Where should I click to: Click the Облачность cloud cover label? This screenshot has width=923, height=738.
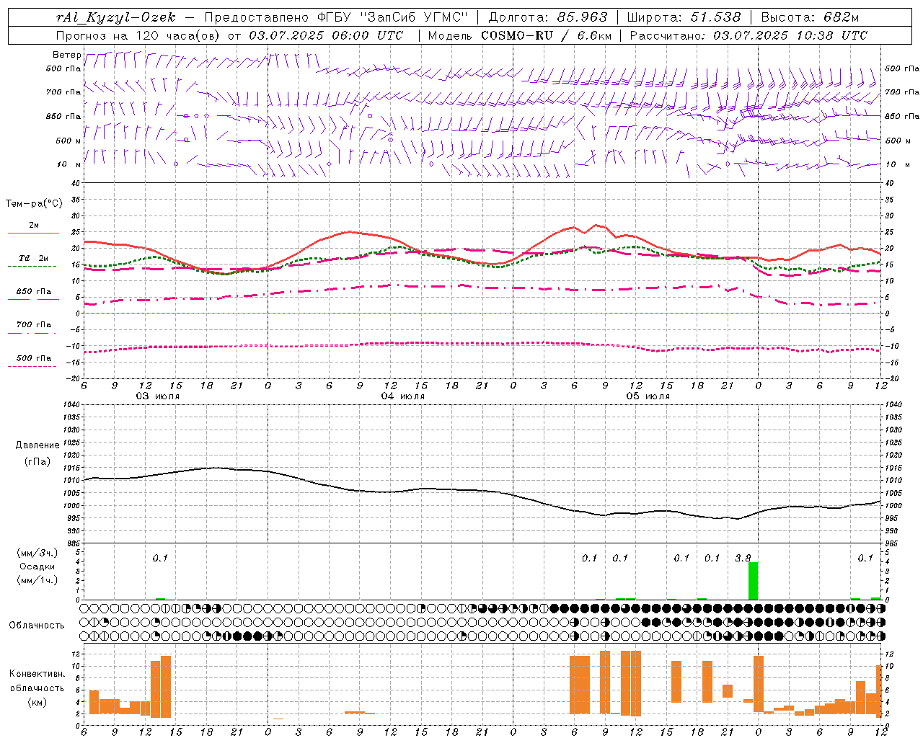[37, 625]
